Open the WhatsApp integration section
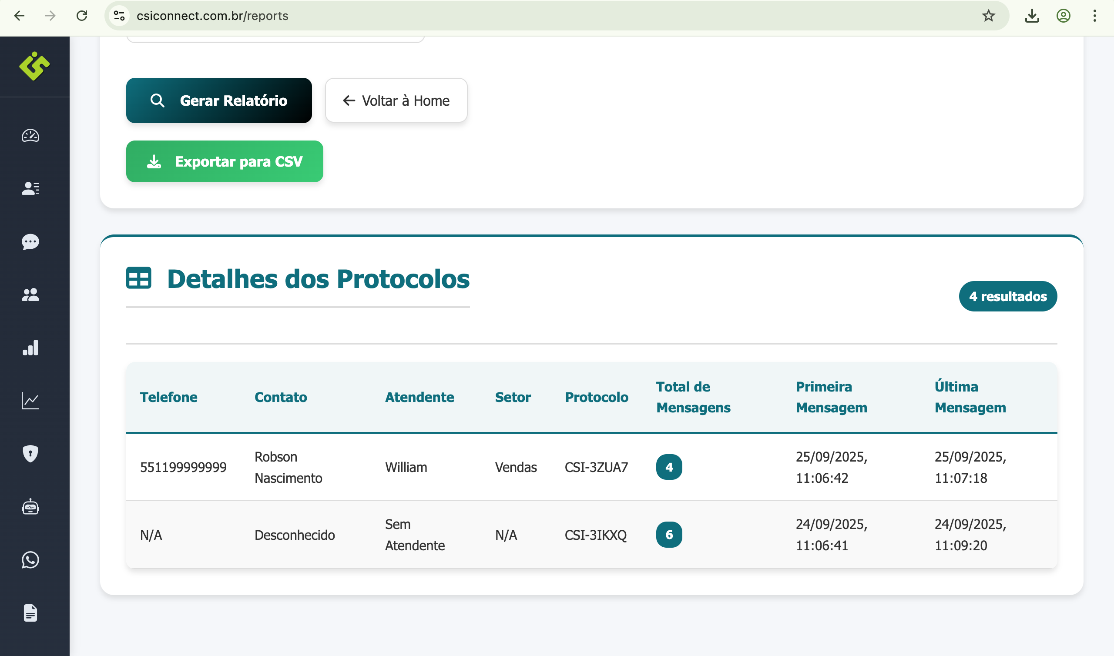This screenshot has width=1114, height=656. point(30,560)
